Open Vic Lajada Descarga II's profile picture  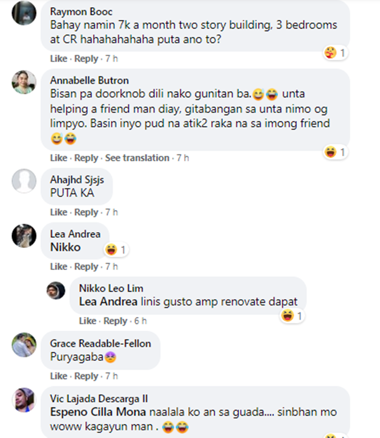(x=24, y=400)
